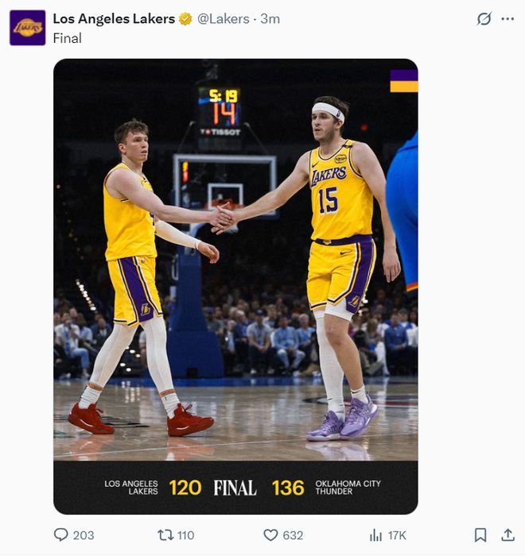Open the Los Angeles Lakers display name
This screenshot has height=556, width=525.
[x=114, y=19]
